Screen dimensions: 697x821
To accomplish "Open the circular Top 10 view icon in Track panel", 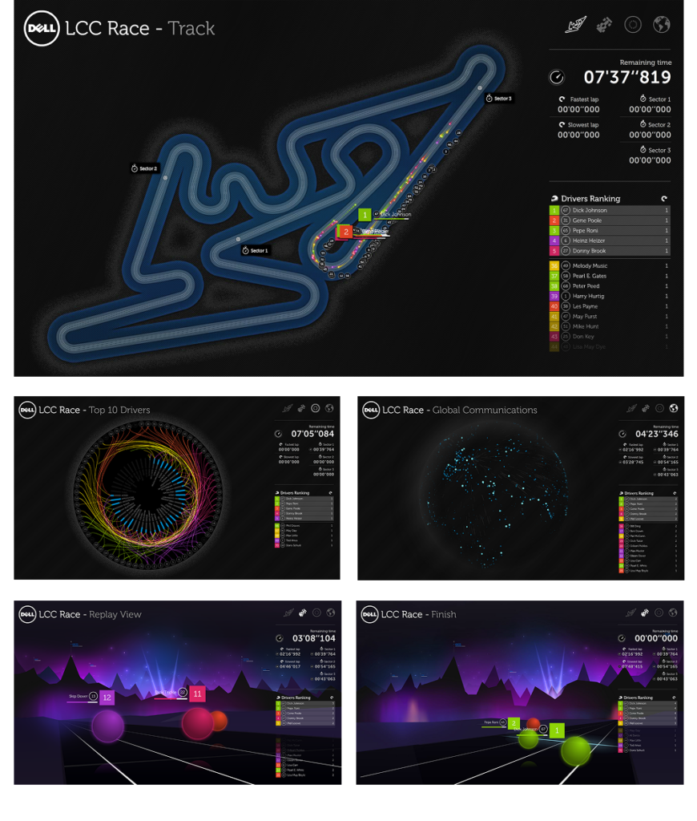I will coord(633,25).
